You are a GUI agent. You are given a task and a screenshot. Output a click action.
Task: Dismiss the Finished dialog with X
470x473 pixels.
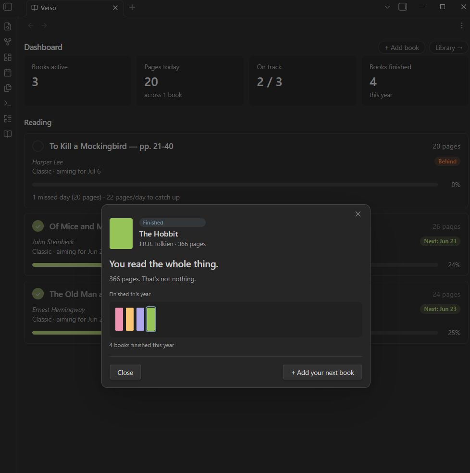coord(358,214)
